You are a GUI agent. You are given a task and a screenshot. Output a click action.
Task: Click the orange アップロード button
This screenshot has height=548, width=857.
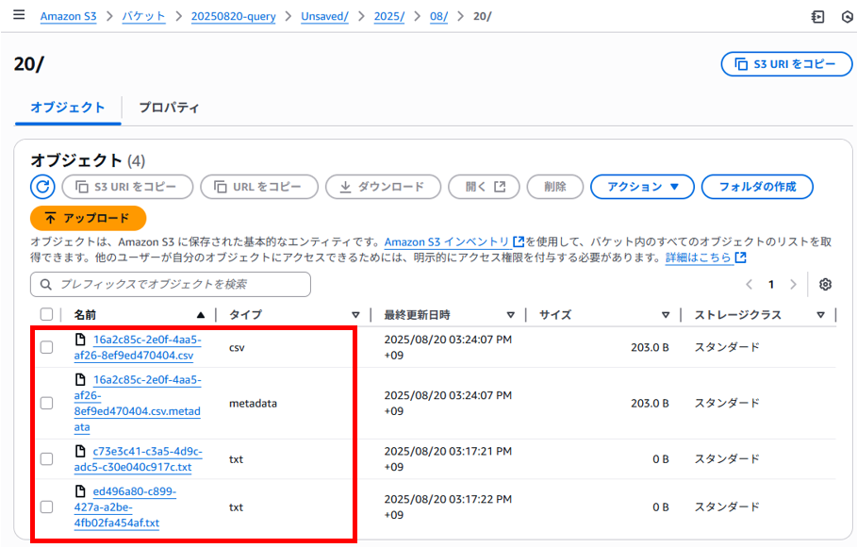89,218
